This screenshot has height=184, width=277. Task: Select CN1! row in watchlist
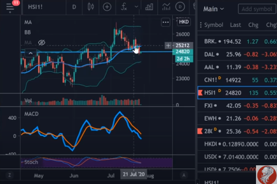(237, 80)
